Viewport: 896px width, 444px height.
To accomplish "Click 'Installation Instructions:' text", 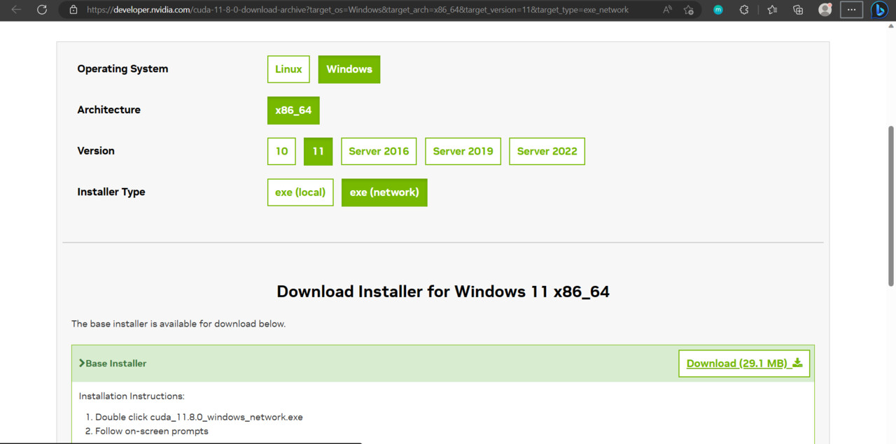I will (x=132, y=396).
